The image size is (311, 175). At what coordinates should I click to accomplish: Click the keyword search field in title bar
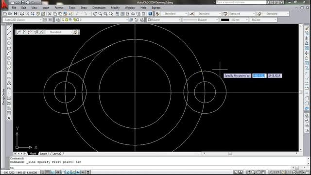pos(241,2)
